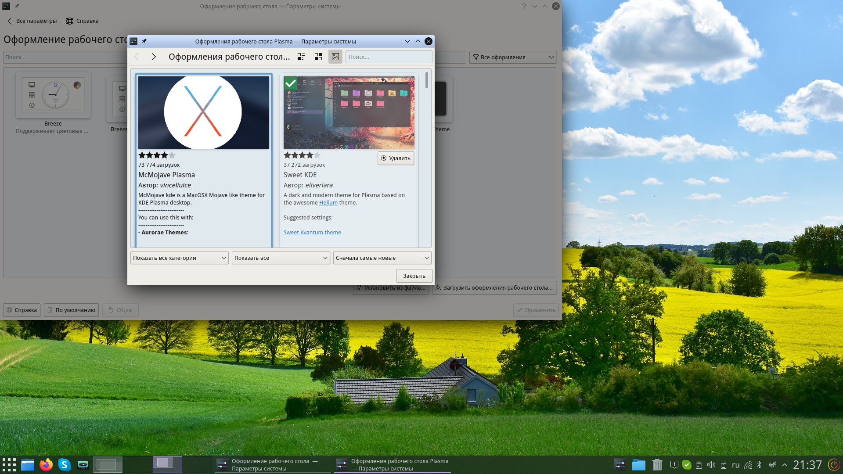Open the 'Сначала самые новые' sort dropdown
Viewport: 843px width, 474px height.
click(382, 258)
